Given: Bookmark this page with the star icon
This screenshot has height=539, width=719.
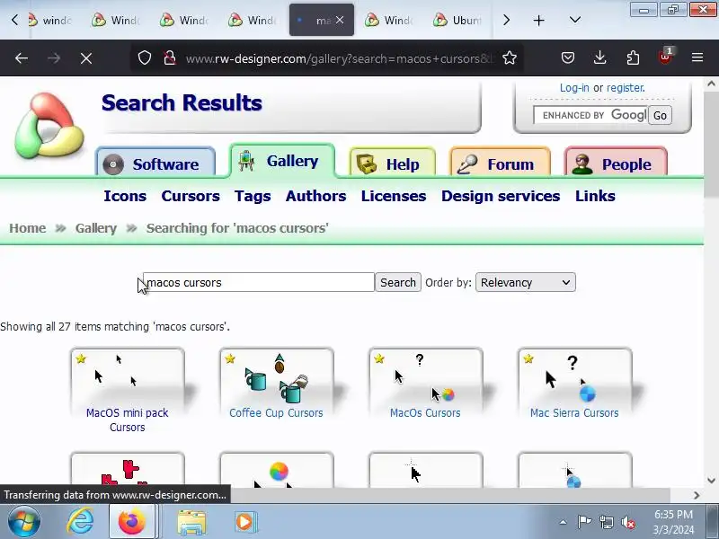Looking at the screenshot, I should (x=510, y=58).
